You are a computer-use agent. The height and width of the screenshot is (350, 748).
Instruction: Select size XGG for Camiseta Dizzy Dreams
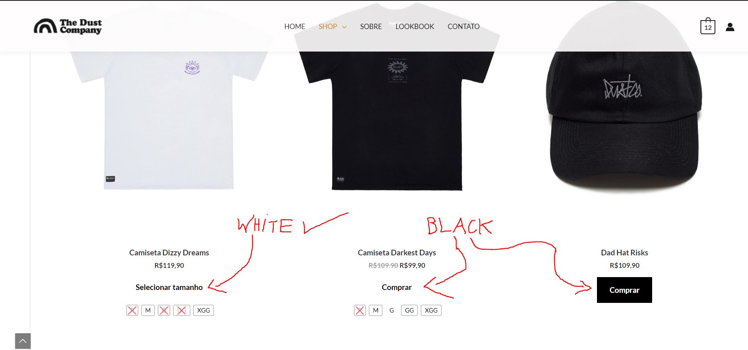(x=203, y=311)
